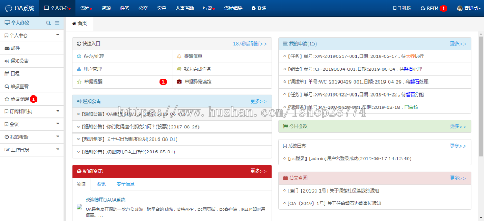The height and width of the screenshot is (221, 484).
Task: Open the 任务 top menu
Action: [x=124, y=8]
